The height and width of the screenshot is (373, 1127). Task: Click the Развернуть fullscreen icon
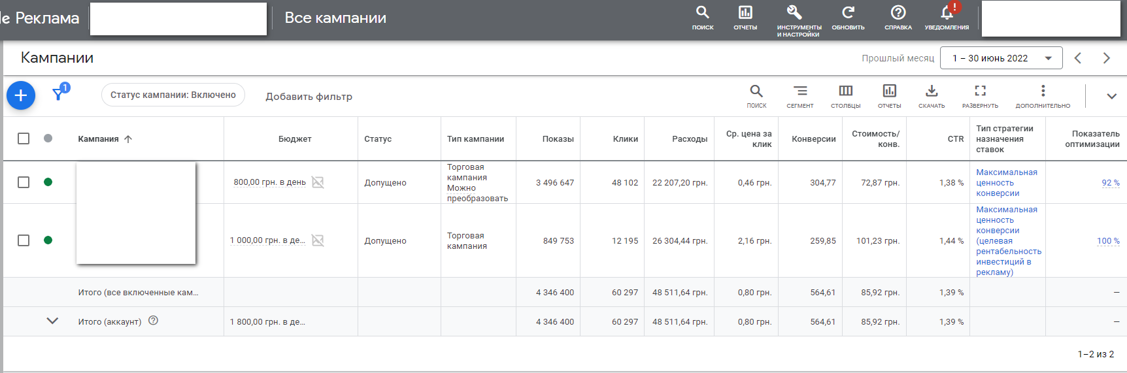pos(981,91)
